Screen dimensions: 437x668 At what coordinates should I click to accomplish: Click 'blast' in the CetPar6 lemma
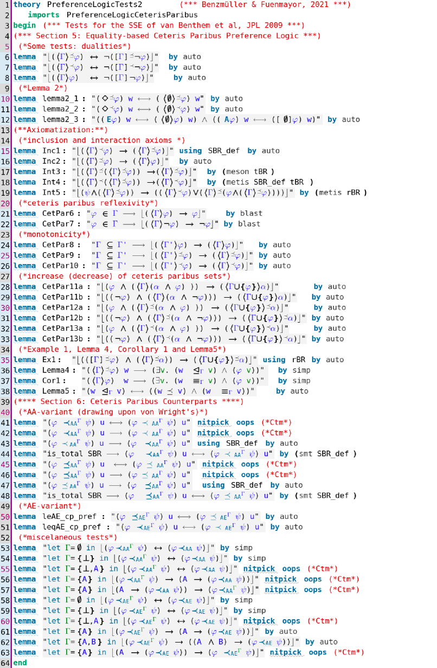251,213
